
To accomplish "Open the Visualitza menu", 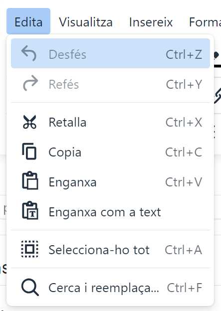I will tap(86, 22).
